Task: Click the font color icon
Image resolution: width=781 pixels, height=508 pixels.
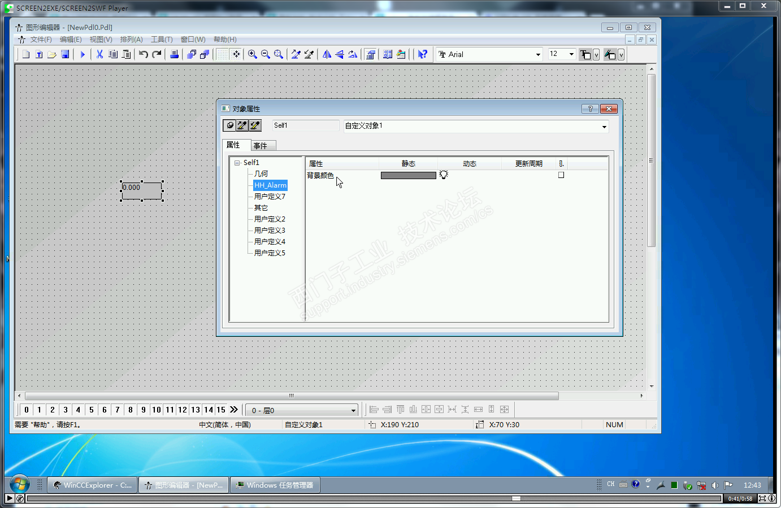Action: tap(585, 54)
